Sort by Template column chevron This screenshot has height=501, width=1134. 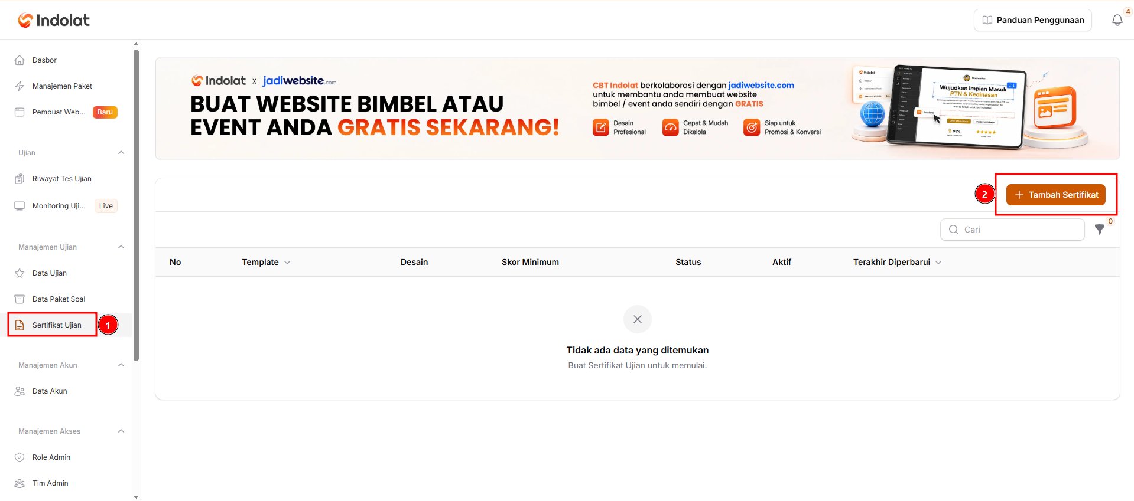(x=287, y=263)
